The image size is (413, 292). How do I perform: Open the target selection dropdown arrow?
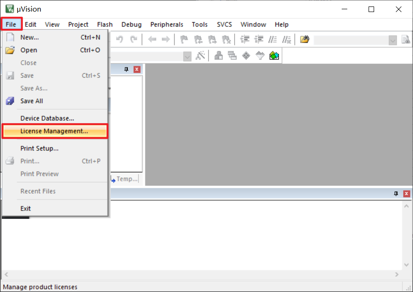(187, 56)
